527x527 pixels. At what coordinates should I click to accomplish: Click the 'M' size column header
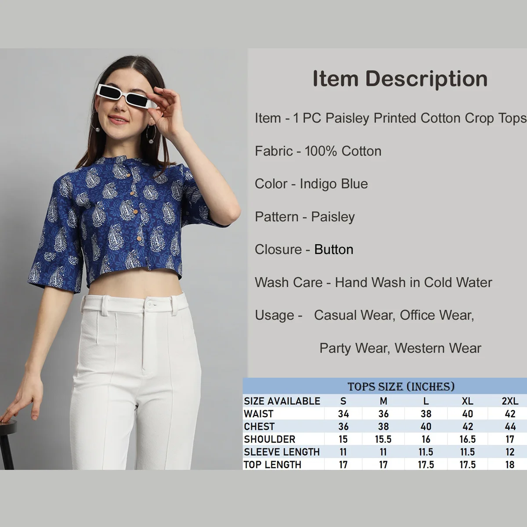(383, 401)
